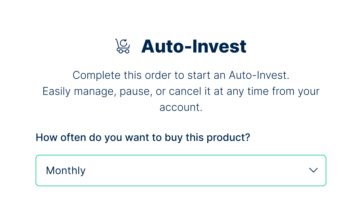Click Complete this order introductory text
Screen dimensions: 362x222
pyautogui.click(x=181, y=75)
